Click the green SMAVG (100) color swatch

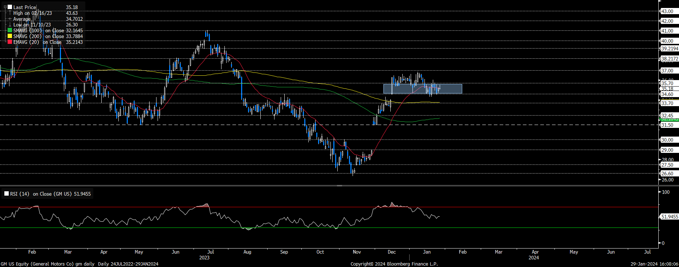(10, 30)
